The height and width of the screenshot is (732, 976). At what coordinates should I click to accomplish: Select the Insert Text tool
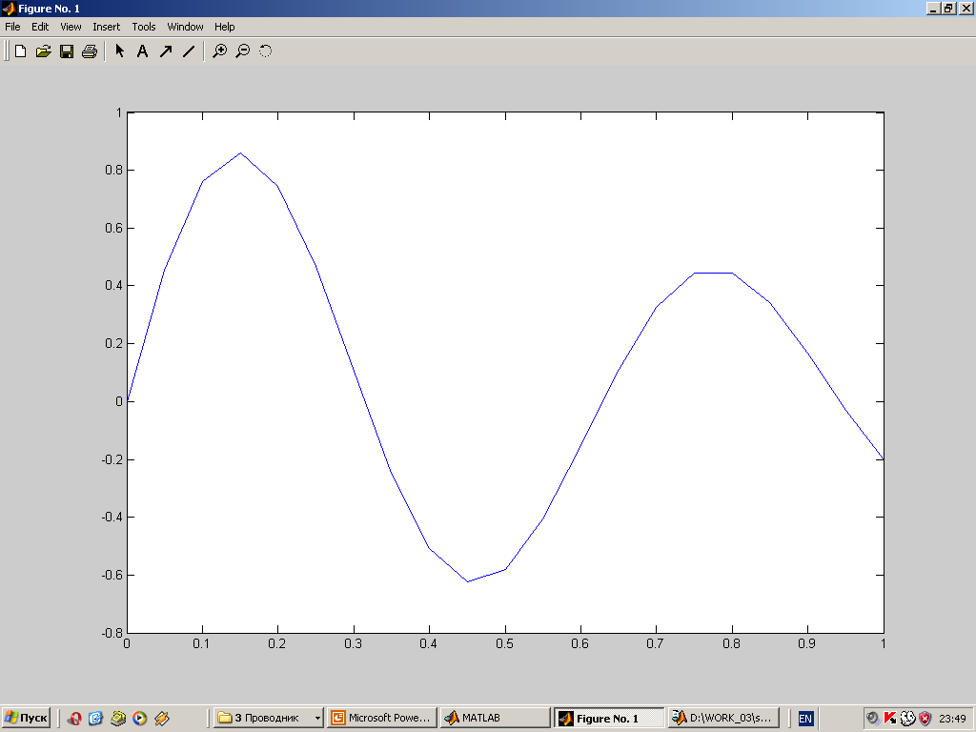coord(143,51)
